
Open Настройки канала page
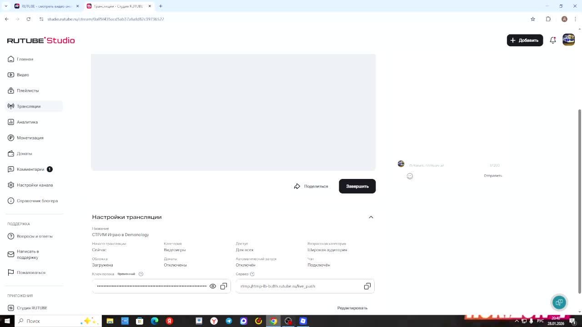[x=35, y=185]
